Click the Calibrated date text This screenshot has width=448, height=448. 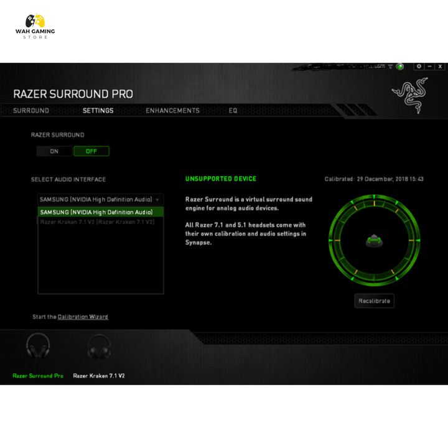tap(374, 179)
